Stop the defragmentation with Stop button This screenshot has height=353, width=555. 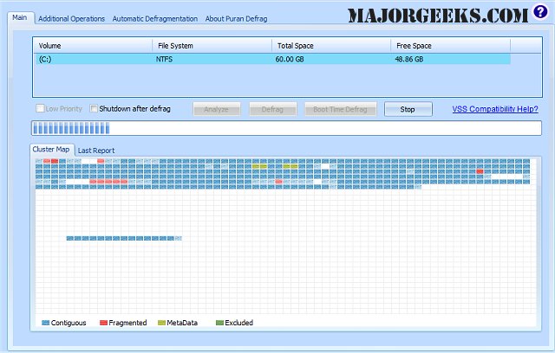coord(408,109)
